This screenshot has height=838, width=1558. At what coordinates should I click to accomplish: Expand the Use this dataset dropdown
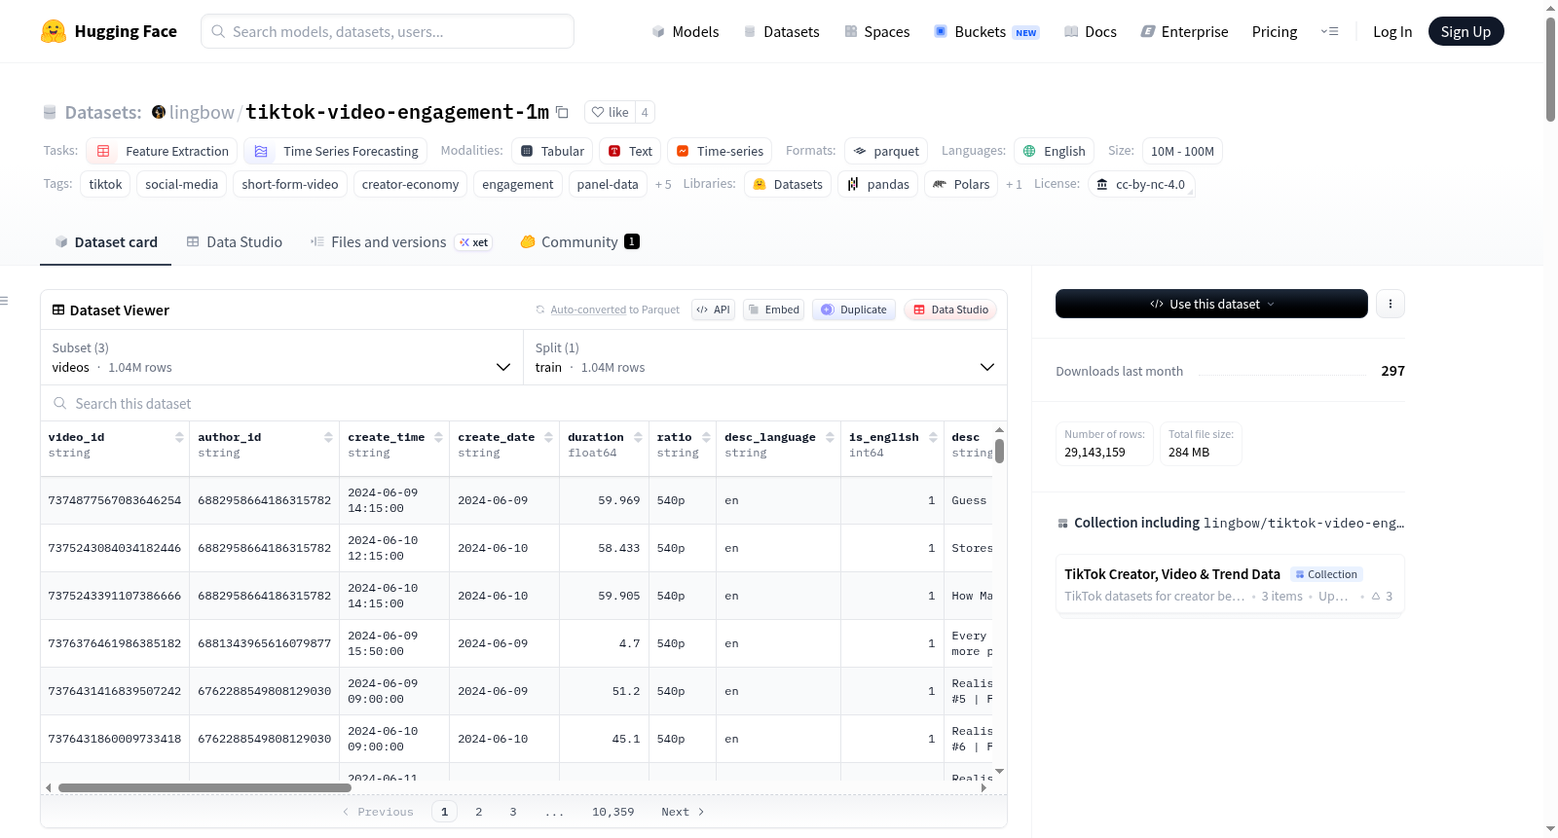tap(1211, 304)
